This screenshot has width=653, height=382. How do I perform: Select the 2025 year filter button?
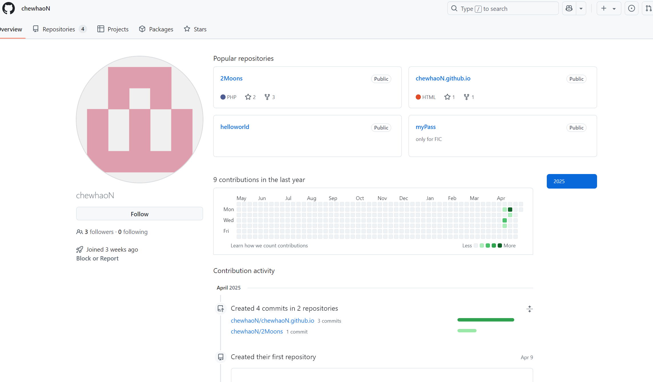coord(572,181)
